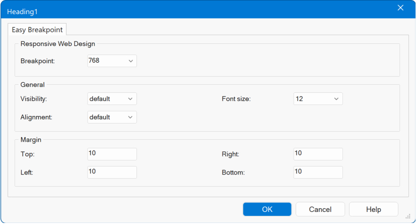Focus the Top margin input field
Image resolution: width=416 pixels, height=224 pixels.
point(112,154)
